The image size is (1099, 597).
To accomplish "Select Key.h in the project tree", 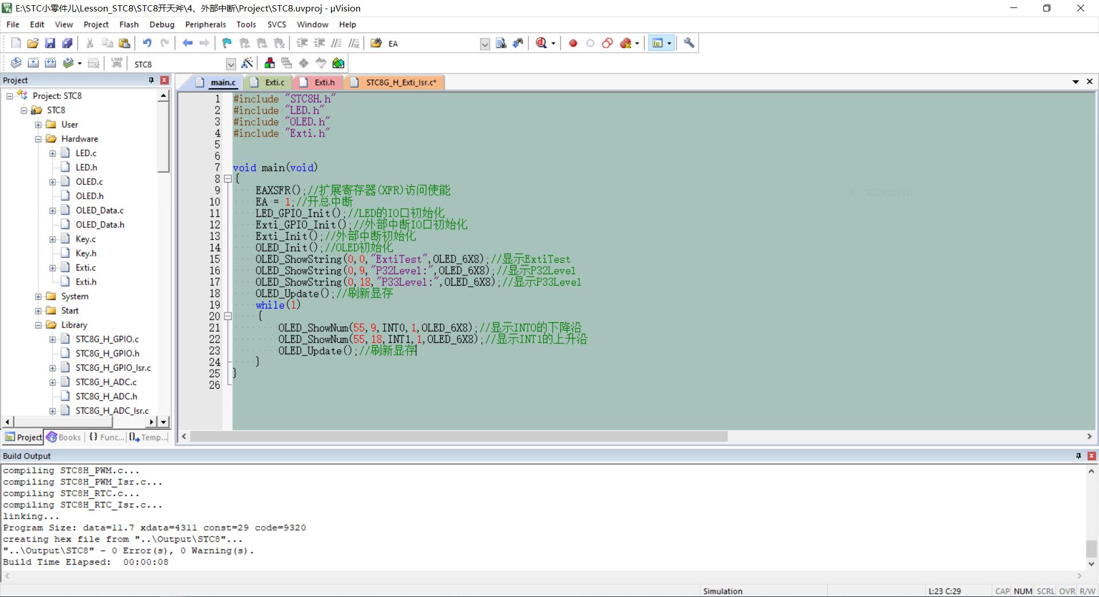I will click(x=86, y=254).
